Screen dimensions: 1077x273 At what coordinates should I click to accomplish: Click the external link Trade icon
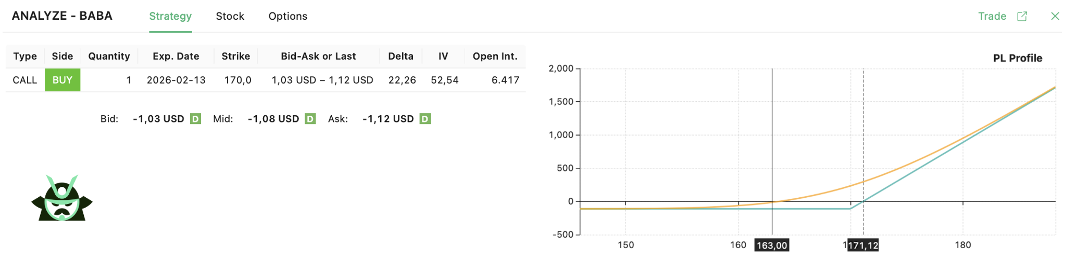click(1022, 16)
